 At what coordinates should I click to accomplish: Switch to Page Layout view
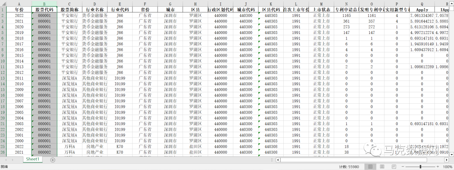tap(382, 167)
